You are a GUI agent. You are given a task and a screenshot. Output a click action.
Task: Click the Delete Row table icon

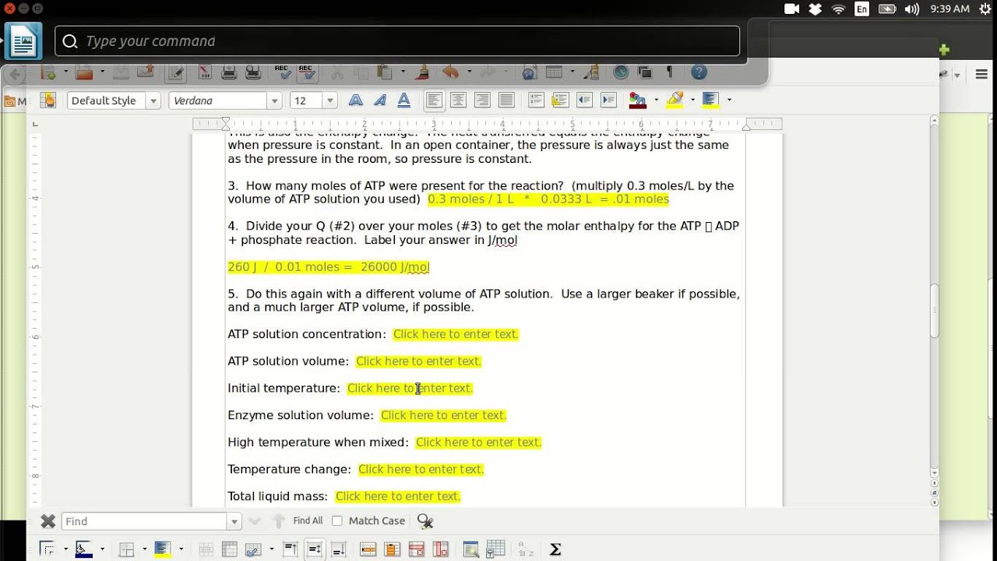[416, 549]
